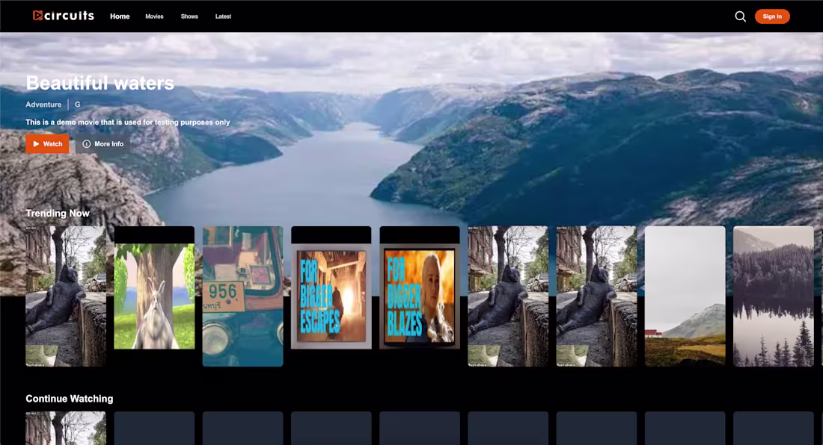
Task: Click the Trending Now section heading
Action: 58,213
